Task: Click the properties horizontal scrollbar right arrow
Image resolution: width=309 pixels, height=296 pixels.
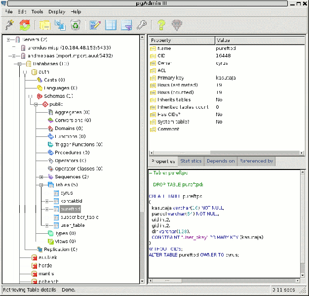Action: click(302, 153)
